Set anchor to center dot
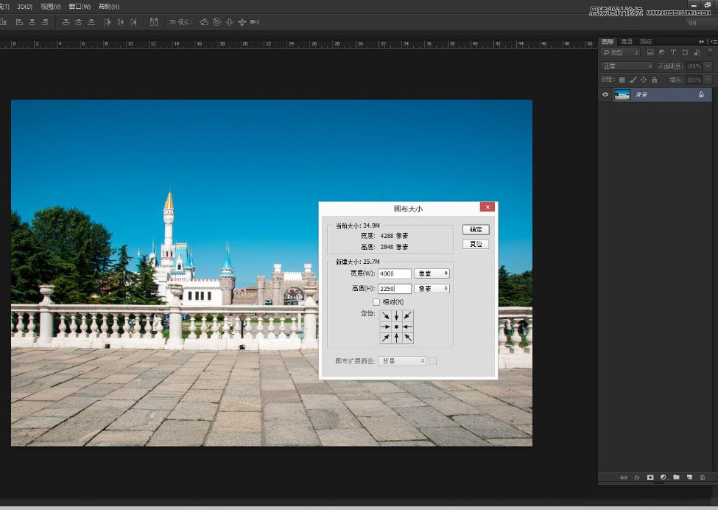This screenshot has height=510, width=718. pyautogui.click(x=396, y=326)
